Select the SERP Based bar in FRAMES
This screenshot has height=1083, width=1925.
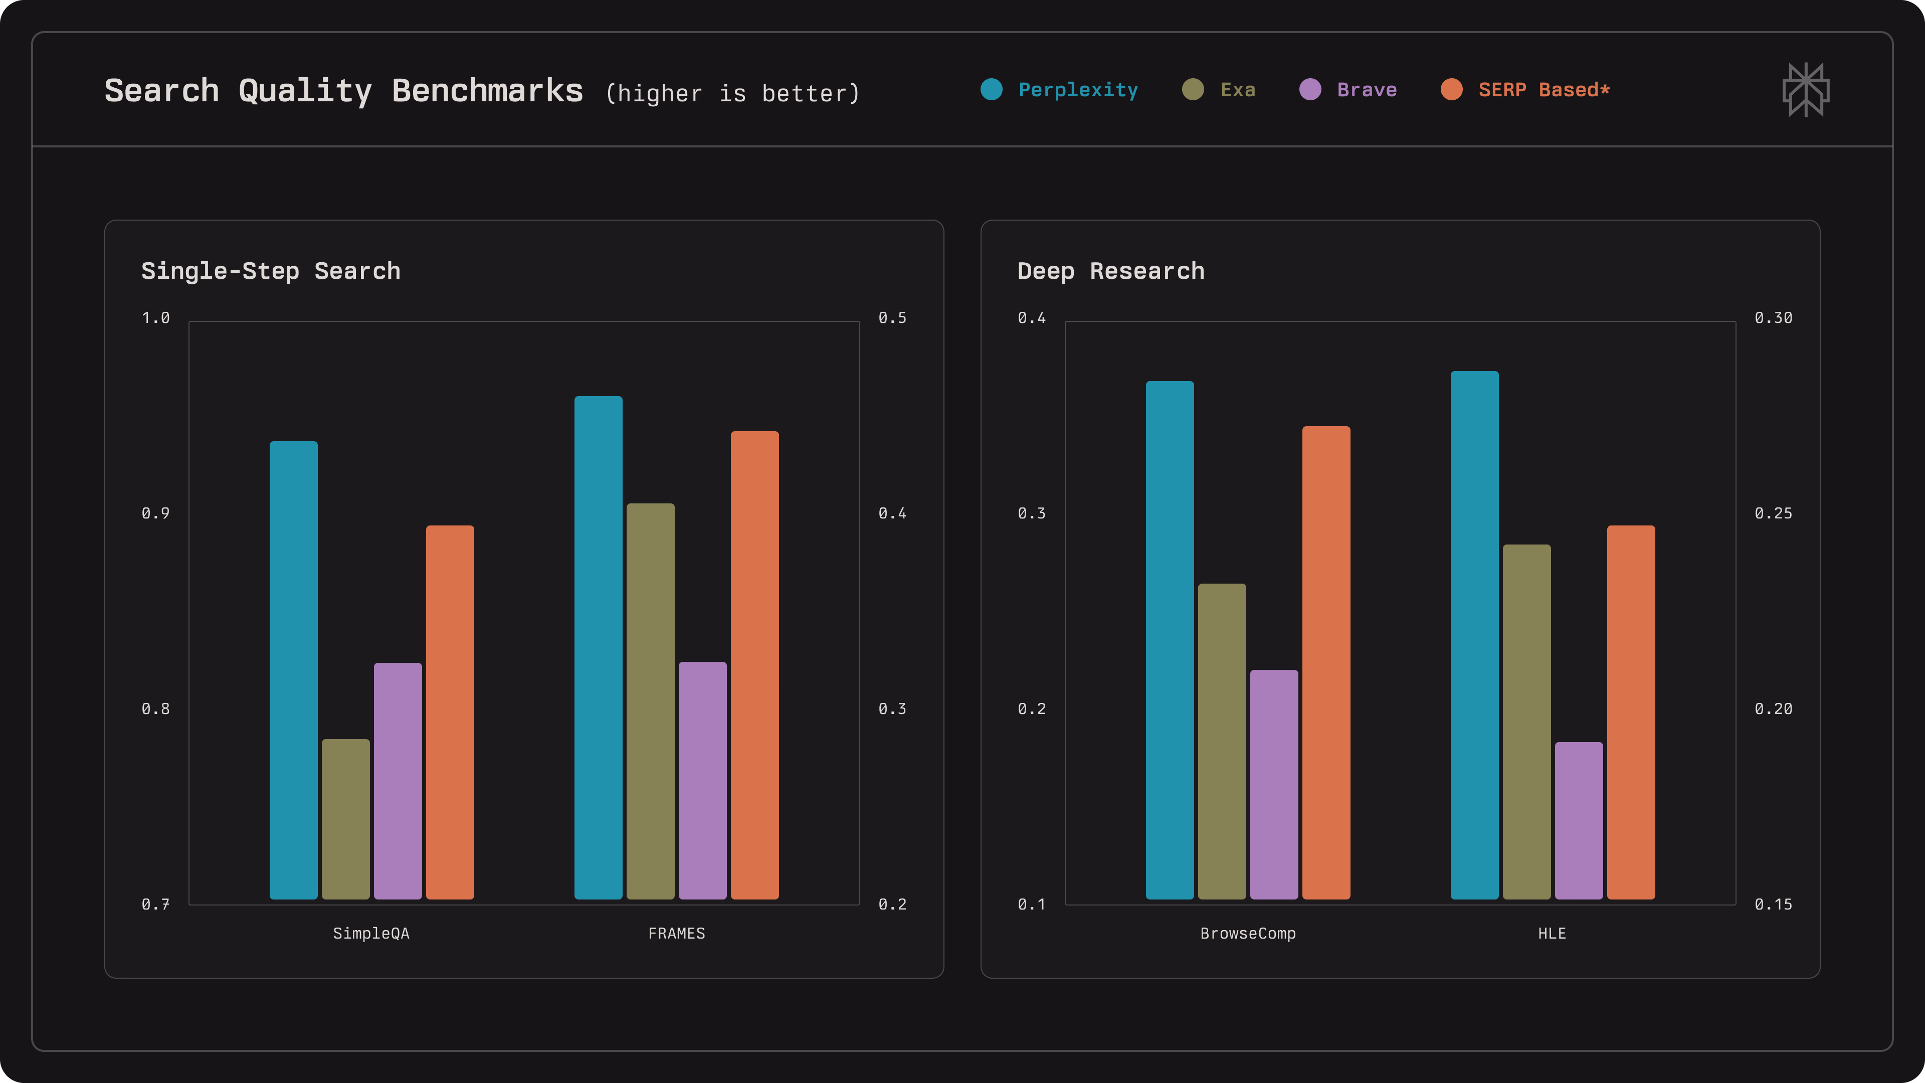[755, 664]
